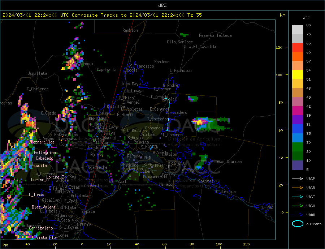Click the dBZ title at the top

tap(162, 5)
